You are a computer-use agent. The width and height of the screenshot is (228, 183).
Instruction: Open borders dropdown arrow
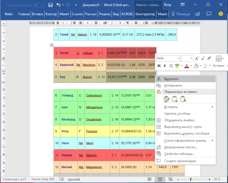210,66
